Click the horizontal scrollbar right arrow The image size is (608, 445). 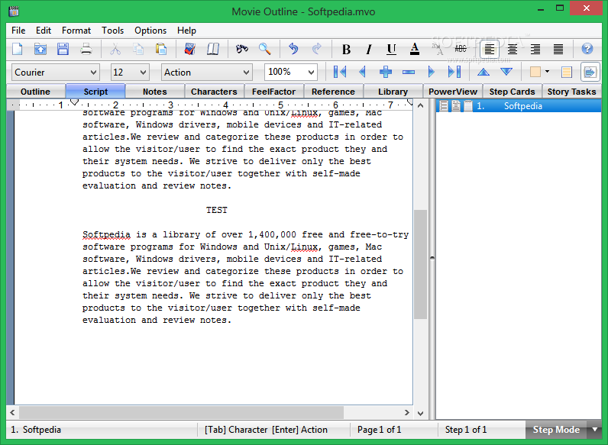click(x=407, y=412)
